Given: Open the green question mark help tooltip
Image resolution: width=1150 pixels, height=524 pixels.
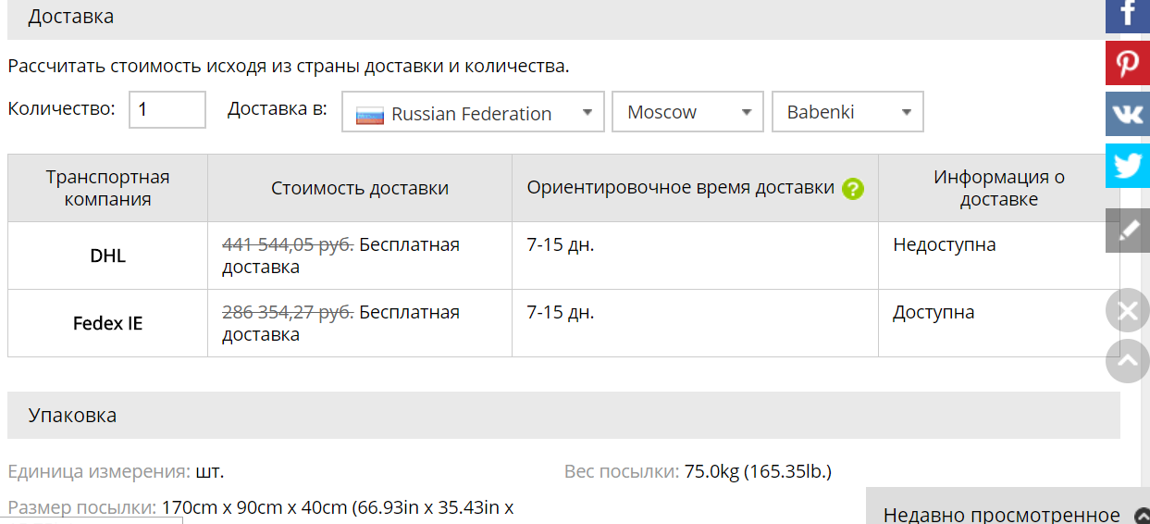Looking at the screenshot, I should 852,189.
